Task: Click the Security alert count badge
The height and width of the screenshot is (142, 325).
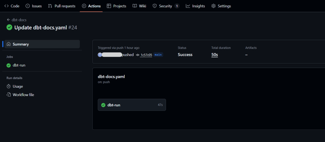Action: [x=177, y=6]
